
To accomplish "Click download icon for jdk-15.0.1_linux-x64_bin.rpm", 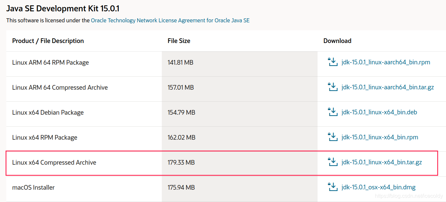I will click(333, 137).
